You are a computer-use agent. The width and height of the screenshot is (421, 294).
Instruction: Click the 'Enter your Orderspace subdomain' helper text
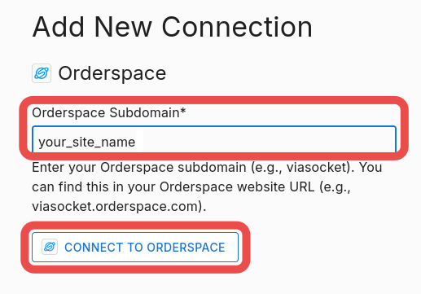click(139, 167)
